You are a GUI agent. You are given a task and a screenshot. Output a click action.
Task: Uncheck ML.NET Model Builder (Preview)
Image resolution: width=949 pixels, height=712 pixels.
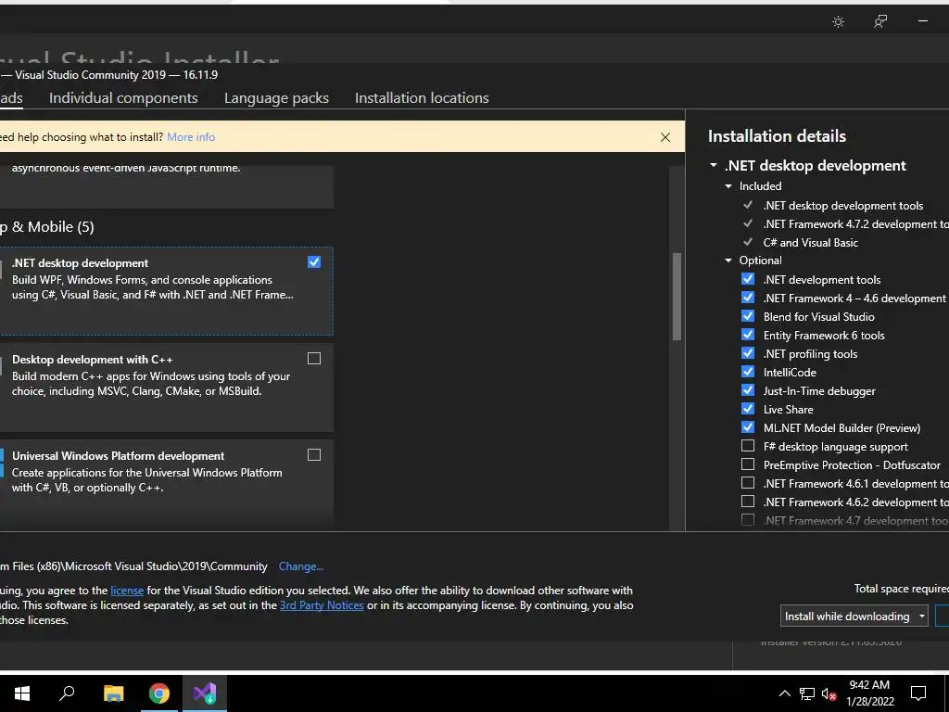pos(748,427)
